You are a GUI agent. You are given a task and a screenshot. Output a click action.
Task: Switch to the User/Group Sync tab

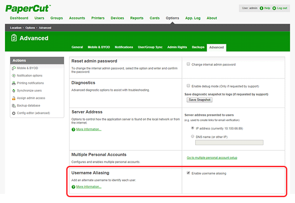pyautogui.click(x=149, y=47)
